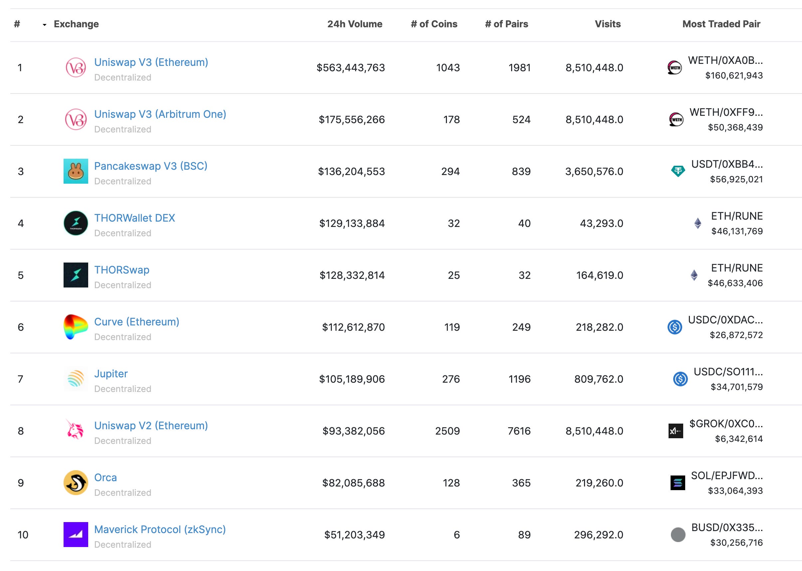
Task: Click the Maverick Protocol purple logo
Action: 76,534
